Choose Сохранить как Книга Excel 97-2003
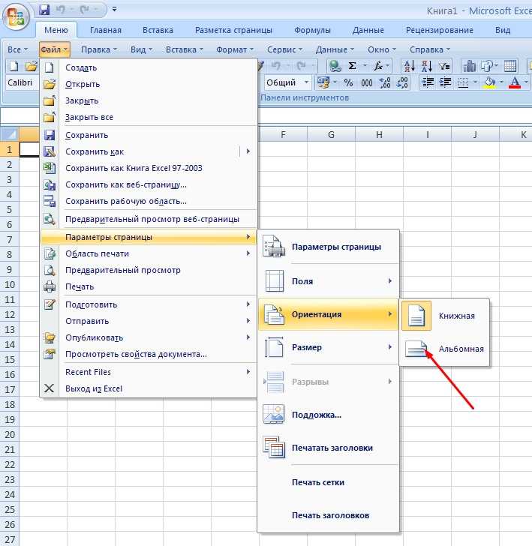This screenshot has width=532, height=546. pos(149,168)
